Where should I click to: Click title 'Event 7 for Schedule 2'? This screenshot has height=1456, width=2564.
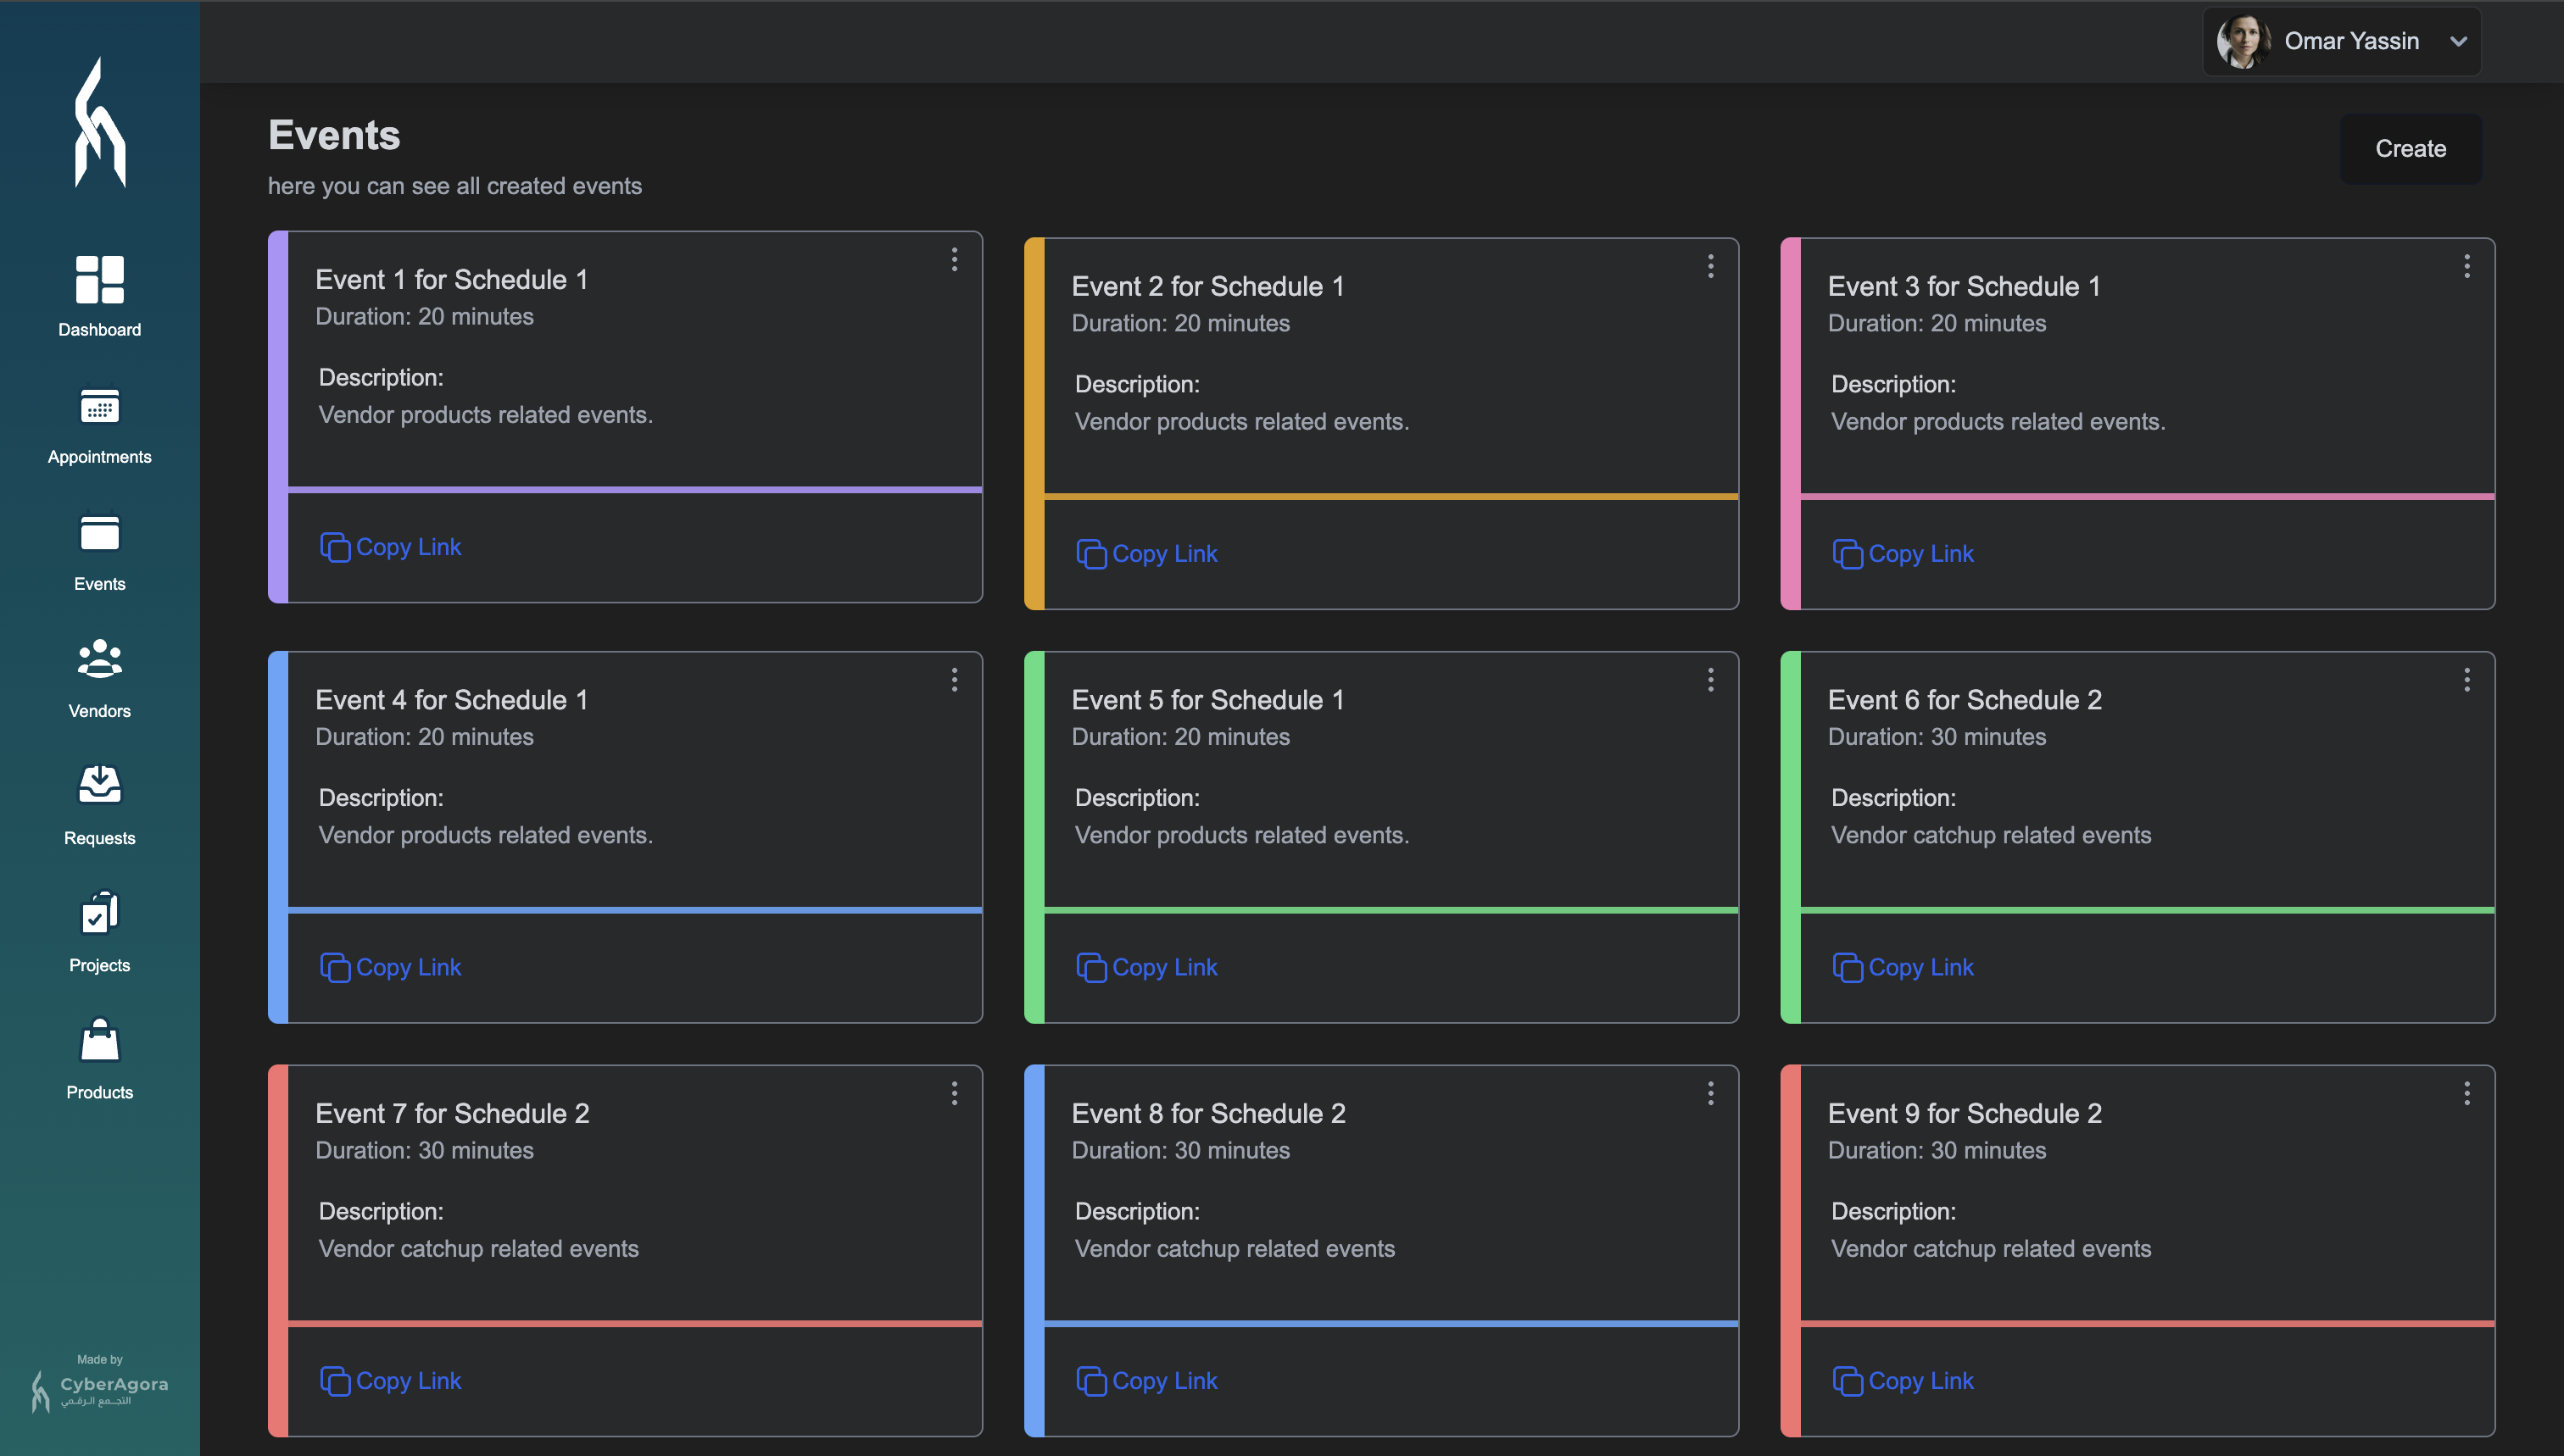point(452,1114)
